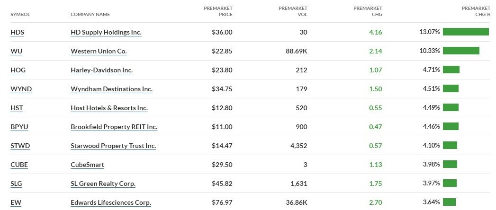
Task: Click Host Hotels & Resorts Inc. link
Action: coord(109,108)
